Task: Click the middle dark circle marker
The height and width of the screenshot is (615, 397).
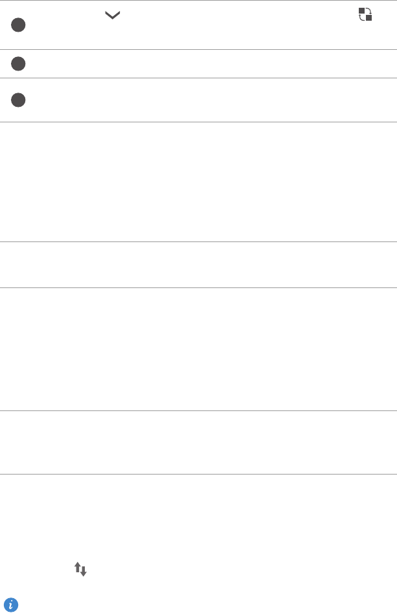Action: pyautogui.click(x=18, y=63)
